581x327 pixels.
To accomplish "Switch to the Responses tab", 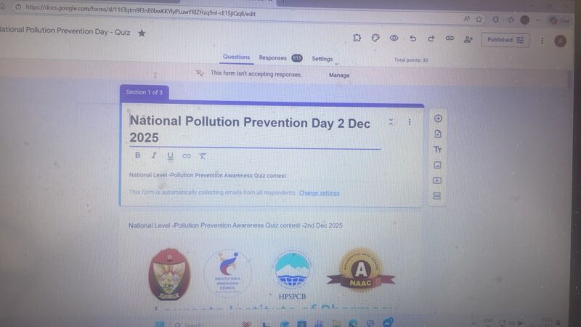I will pos(273,58).
